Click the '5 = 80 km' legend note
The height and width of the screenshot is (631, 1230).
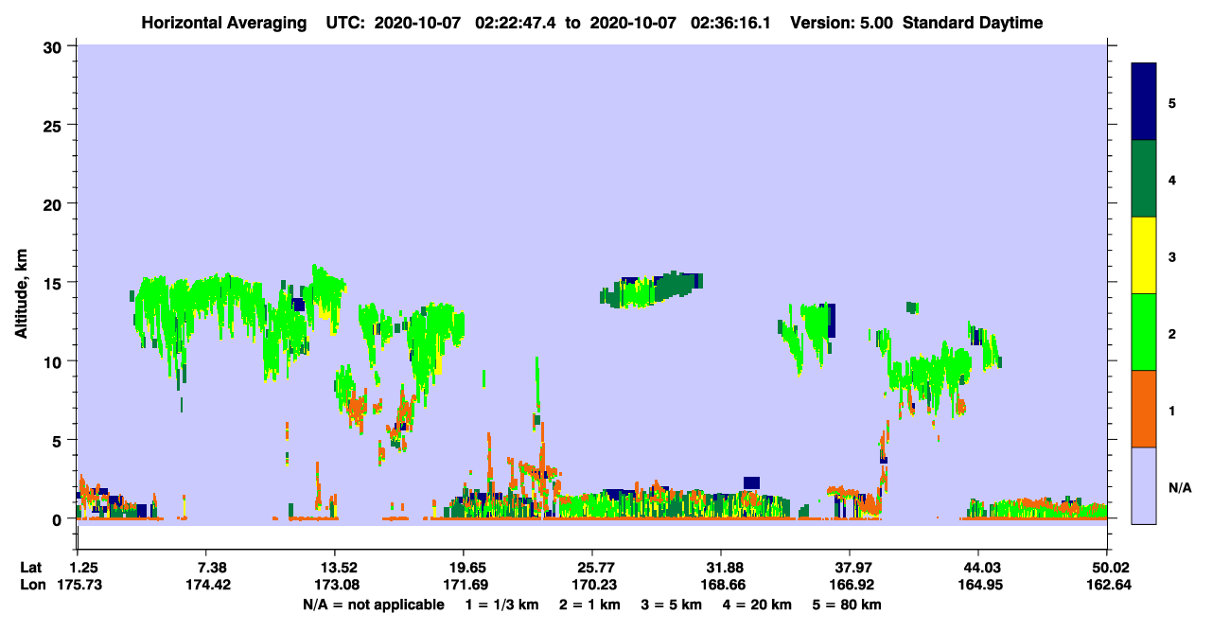tap(847, 604)
